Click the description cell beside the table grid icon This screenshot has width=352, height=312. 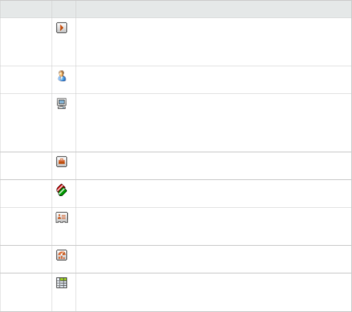pyautogui.click(x=213, y=292)
